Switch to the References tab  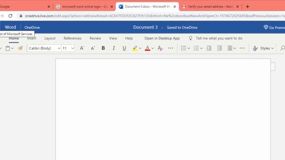[x=73, y=38]
